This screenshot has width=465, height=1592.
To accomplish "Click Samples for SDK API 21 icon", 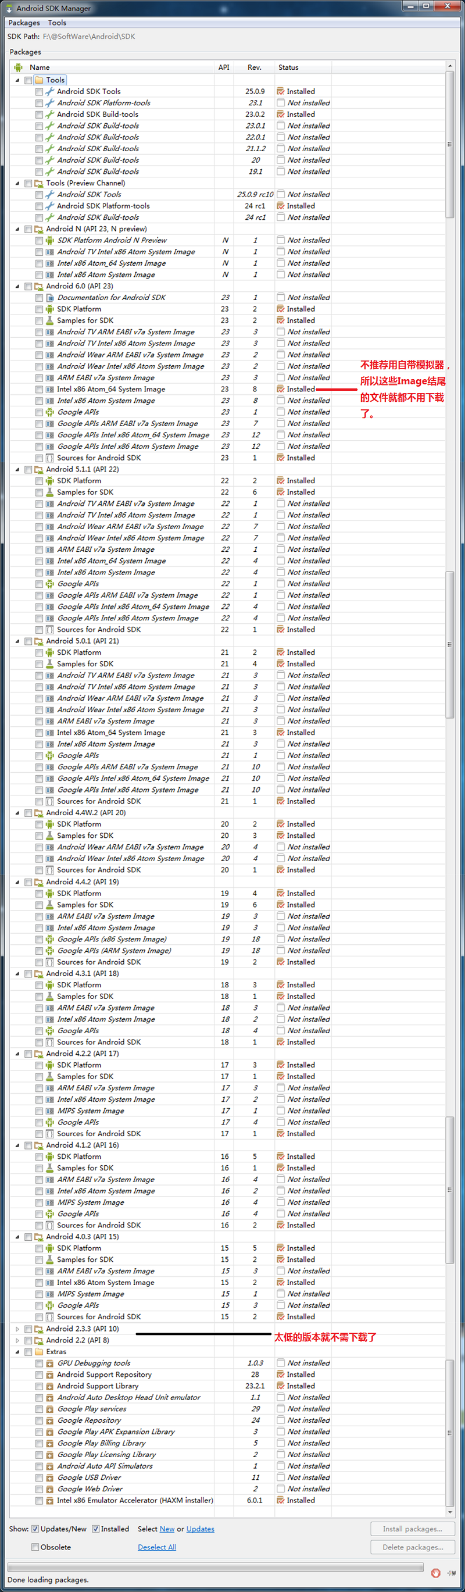I will 50,664.
